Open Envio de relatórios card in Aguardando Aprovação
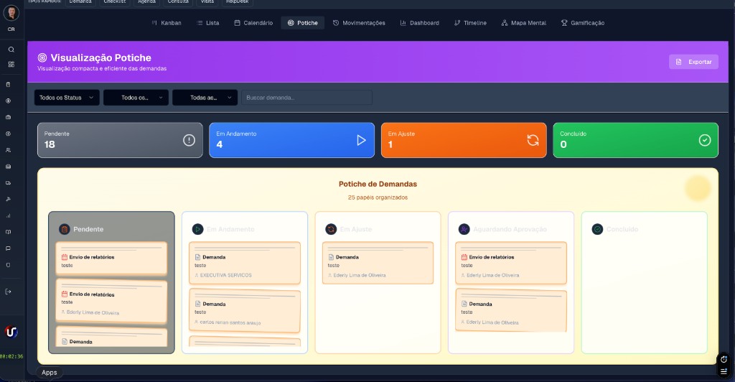Viewport: 735px width, 382px height. point(511,263)
